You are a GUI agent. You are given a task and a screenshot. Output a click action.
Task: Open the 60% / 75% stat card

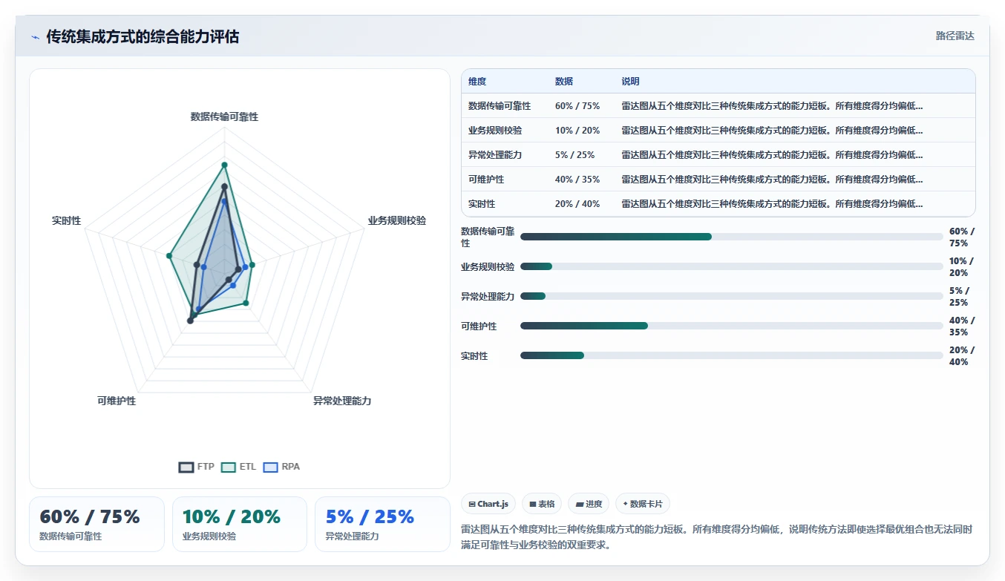(96, 524)
